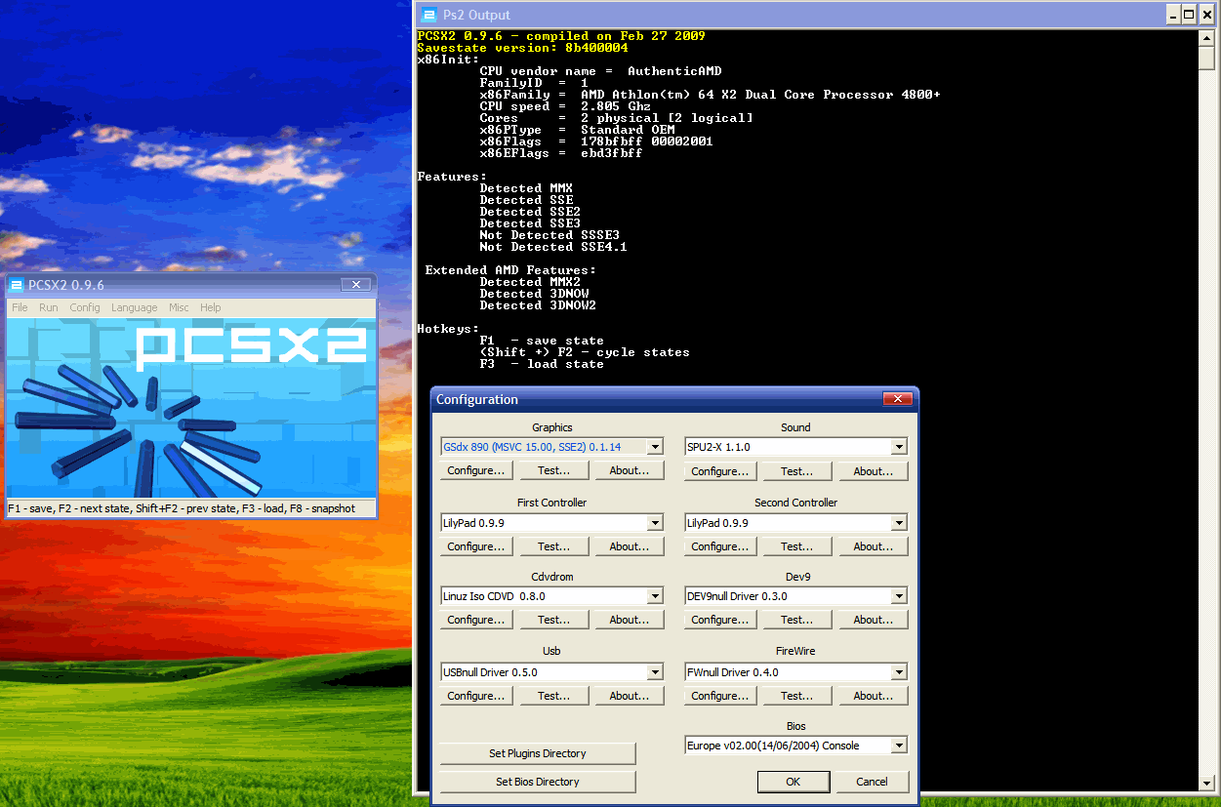This screenshot has height=807, width=1221.
Task: Open the Dev9 plugin dropdown
Action: pos(899,596)
